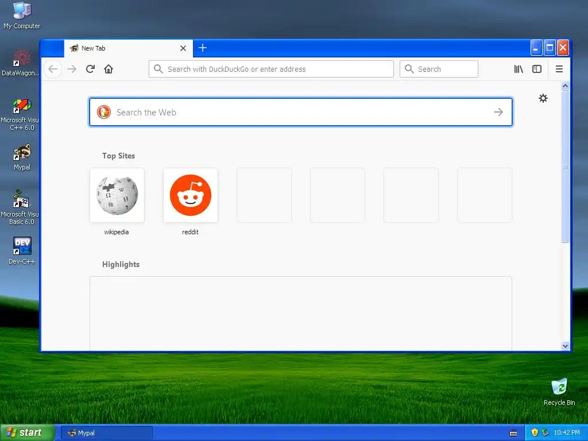Open a new tab with the plus button
This screenshot has height=441, width=588.
point(203,48)
